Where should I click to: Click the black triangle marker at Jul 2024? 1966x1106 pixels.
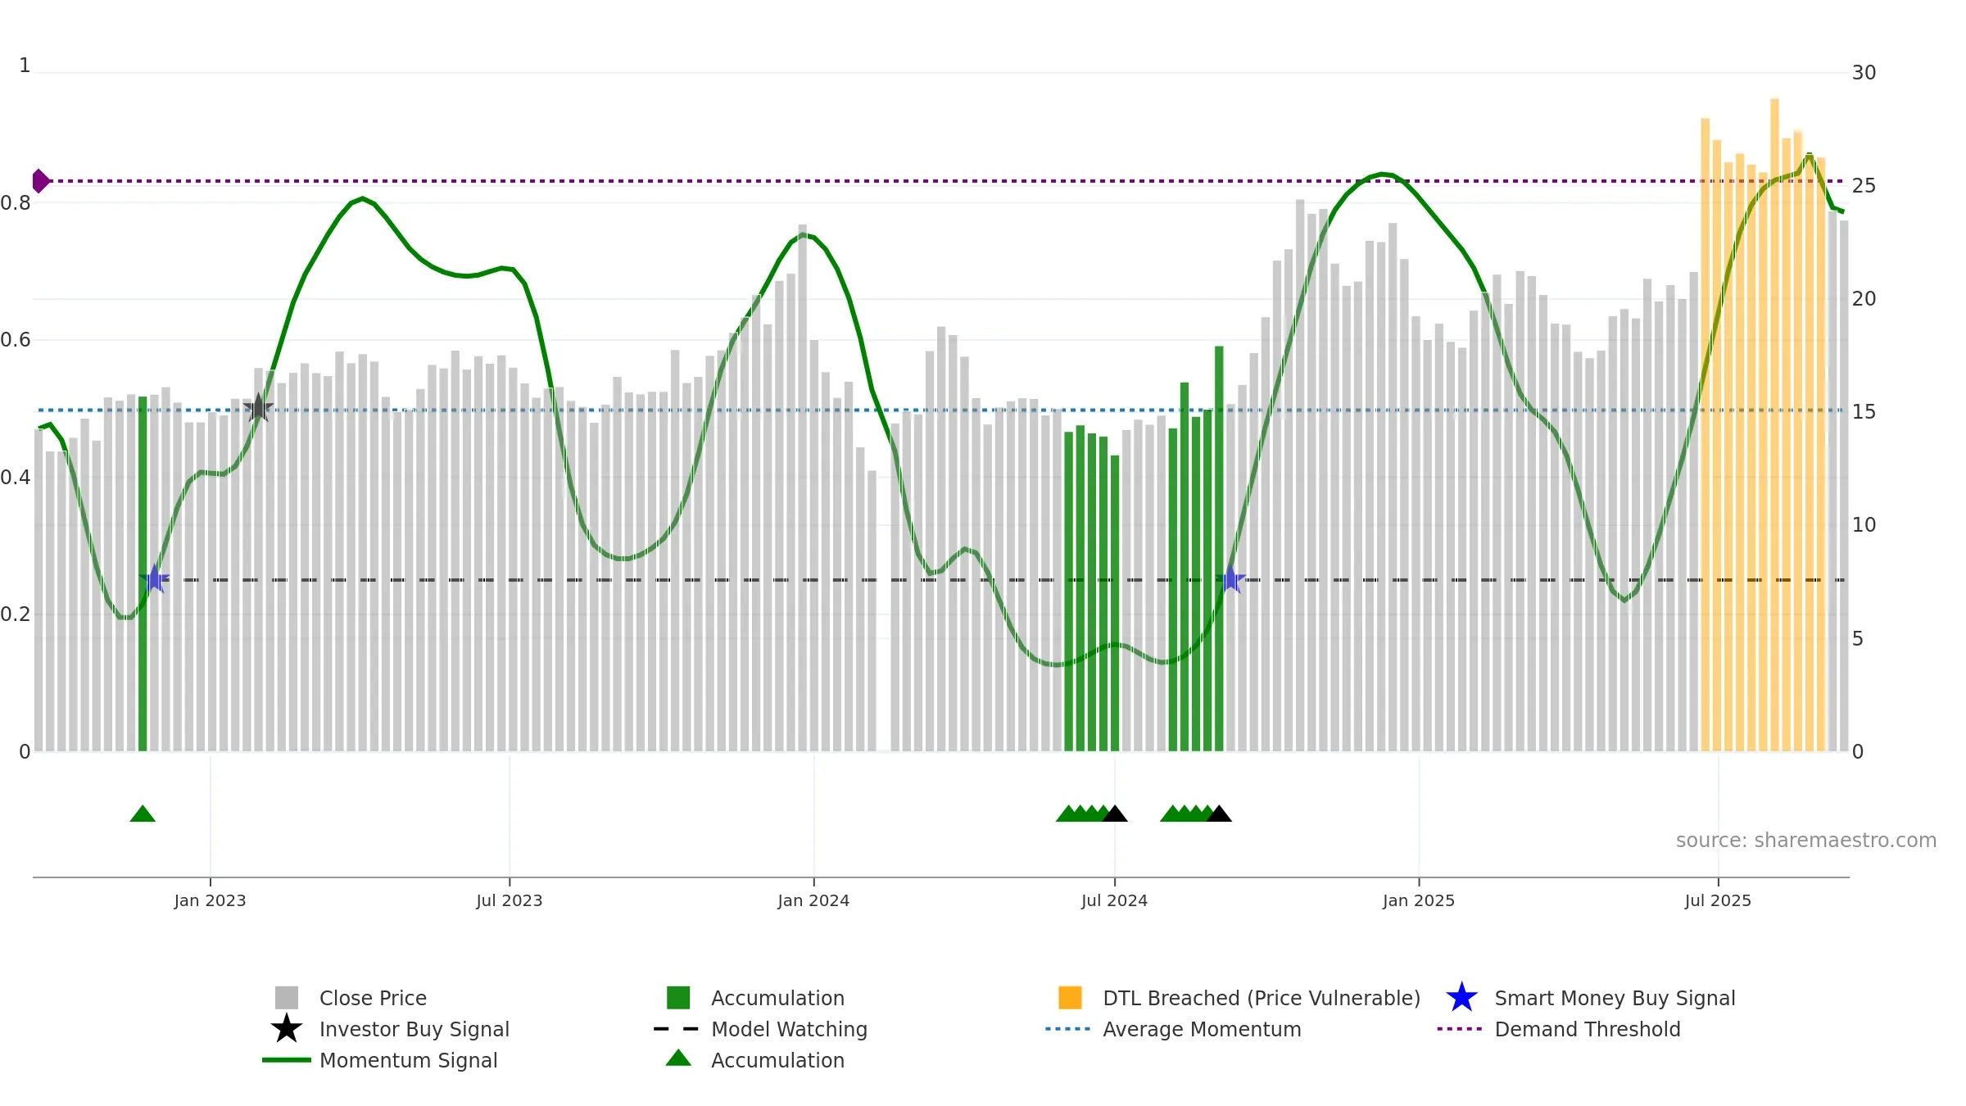click(x=1114, y=814)
